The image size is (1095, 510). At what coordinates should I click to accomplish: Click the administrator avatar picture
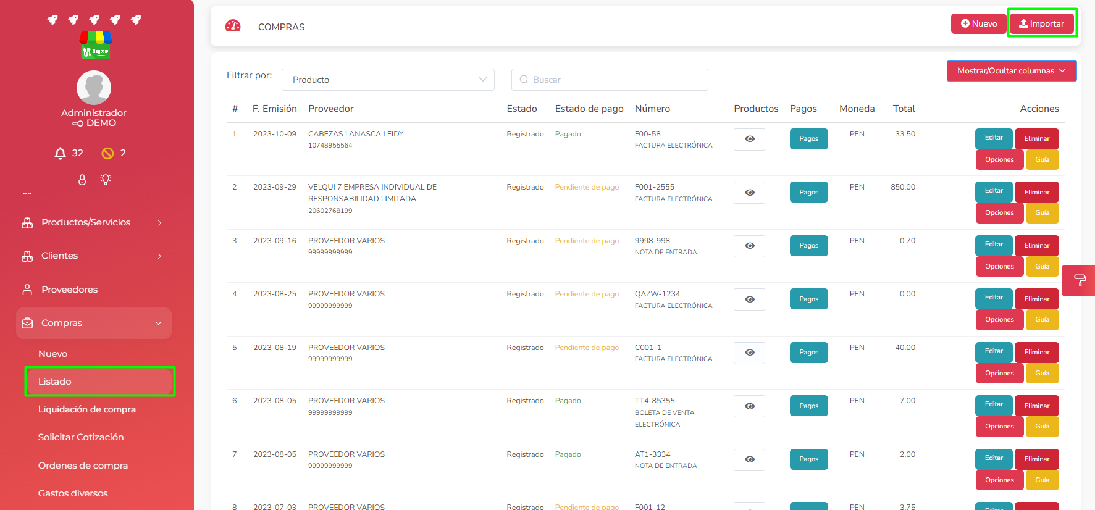pyautogui.click(x=94, y=88)
